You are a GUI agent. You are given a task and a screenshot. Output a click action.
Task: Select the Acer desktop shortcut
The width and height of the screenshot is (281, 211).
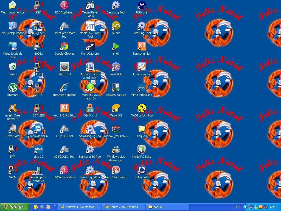click(38, 67)
